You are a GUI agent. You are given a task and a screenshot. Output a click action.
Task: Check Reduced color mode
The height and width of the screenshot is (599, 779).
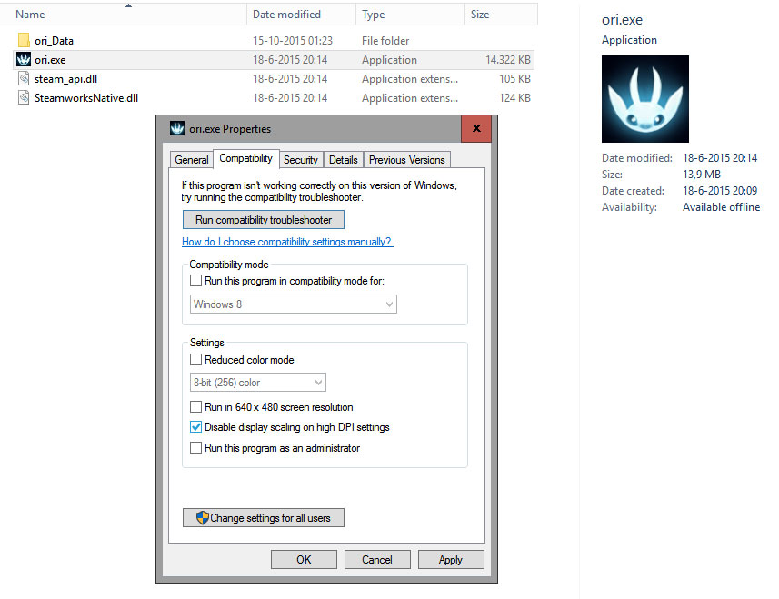point(195,359)
